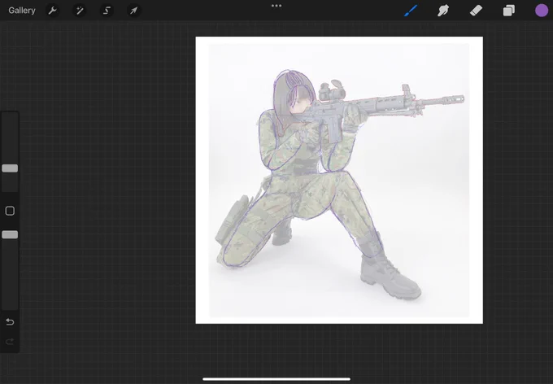Viewport: 553px width, 384px height.
Task: Return to the Gallery
Action: point(22,11)
